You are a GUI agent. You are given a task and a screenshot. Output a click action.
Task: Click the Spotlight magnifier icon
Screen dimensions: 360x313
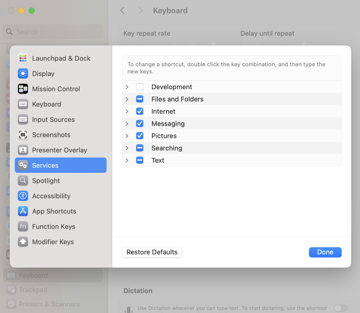click(23, 180)
